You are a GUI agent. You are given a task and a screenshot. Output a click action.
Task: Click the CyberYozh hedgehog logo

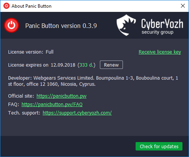[x=126, y=25]
